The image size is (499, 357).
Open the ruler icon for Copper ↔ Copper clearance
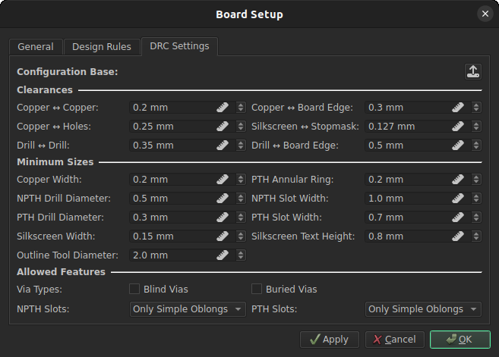click(x=223, y=108)
